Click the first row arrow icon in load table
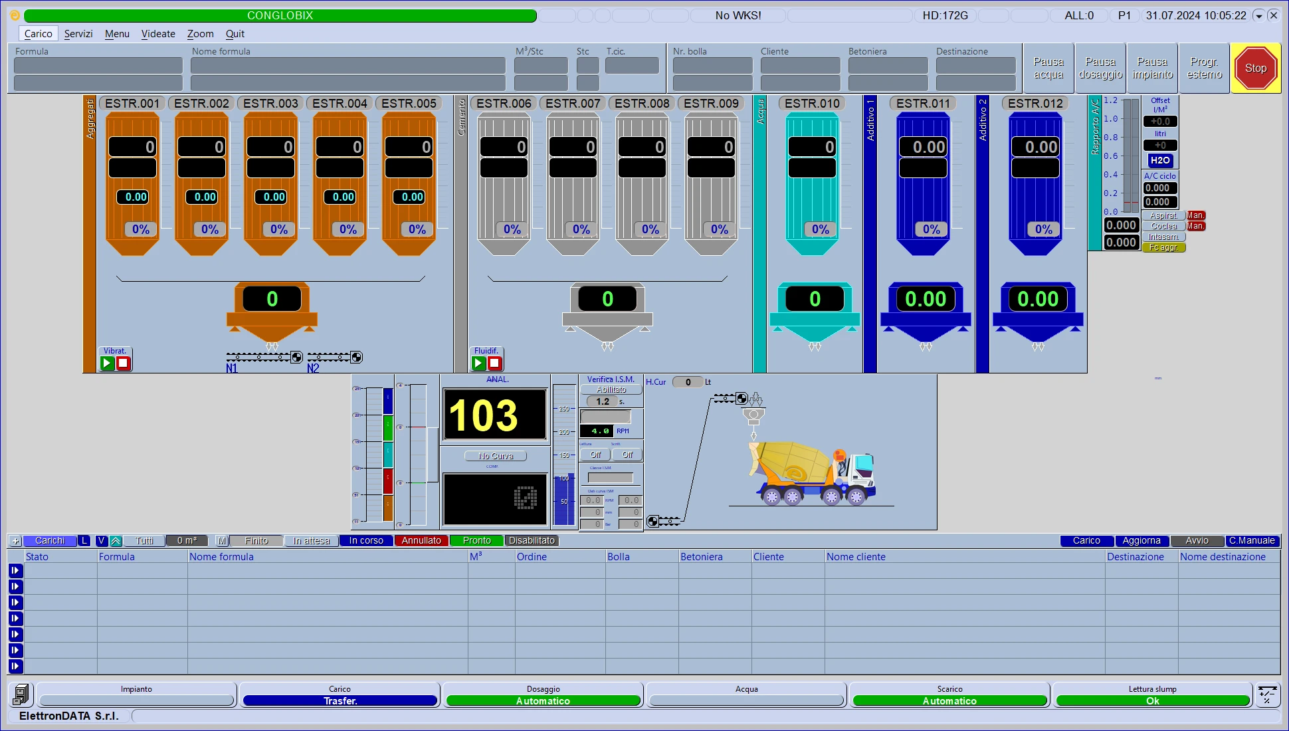 pos(15,570)
